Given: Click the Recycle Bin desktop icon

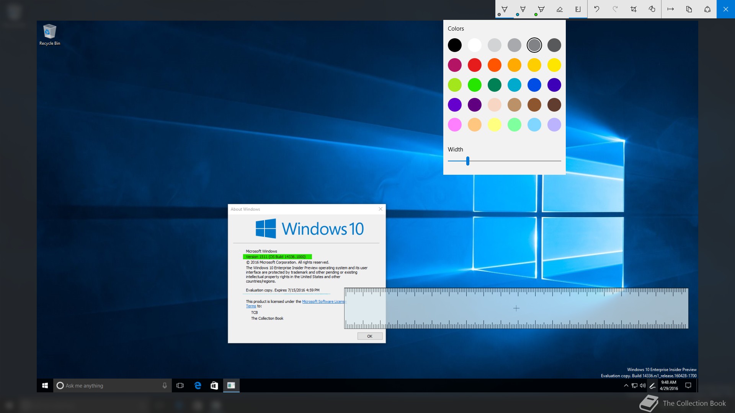Looking at the screenshot, I should pyautogui.click(x=50, y=35).
